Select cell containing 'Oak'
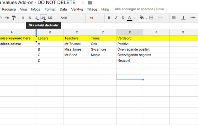The height and width of the screenshot is (125, 198). [103, 44]
